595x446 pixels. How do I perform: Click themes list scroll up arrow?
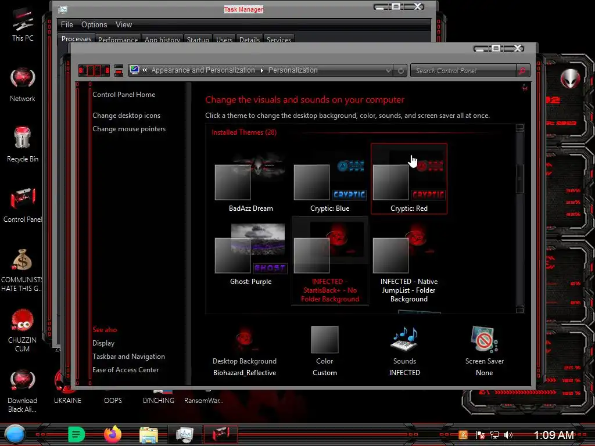pos(520,128)
